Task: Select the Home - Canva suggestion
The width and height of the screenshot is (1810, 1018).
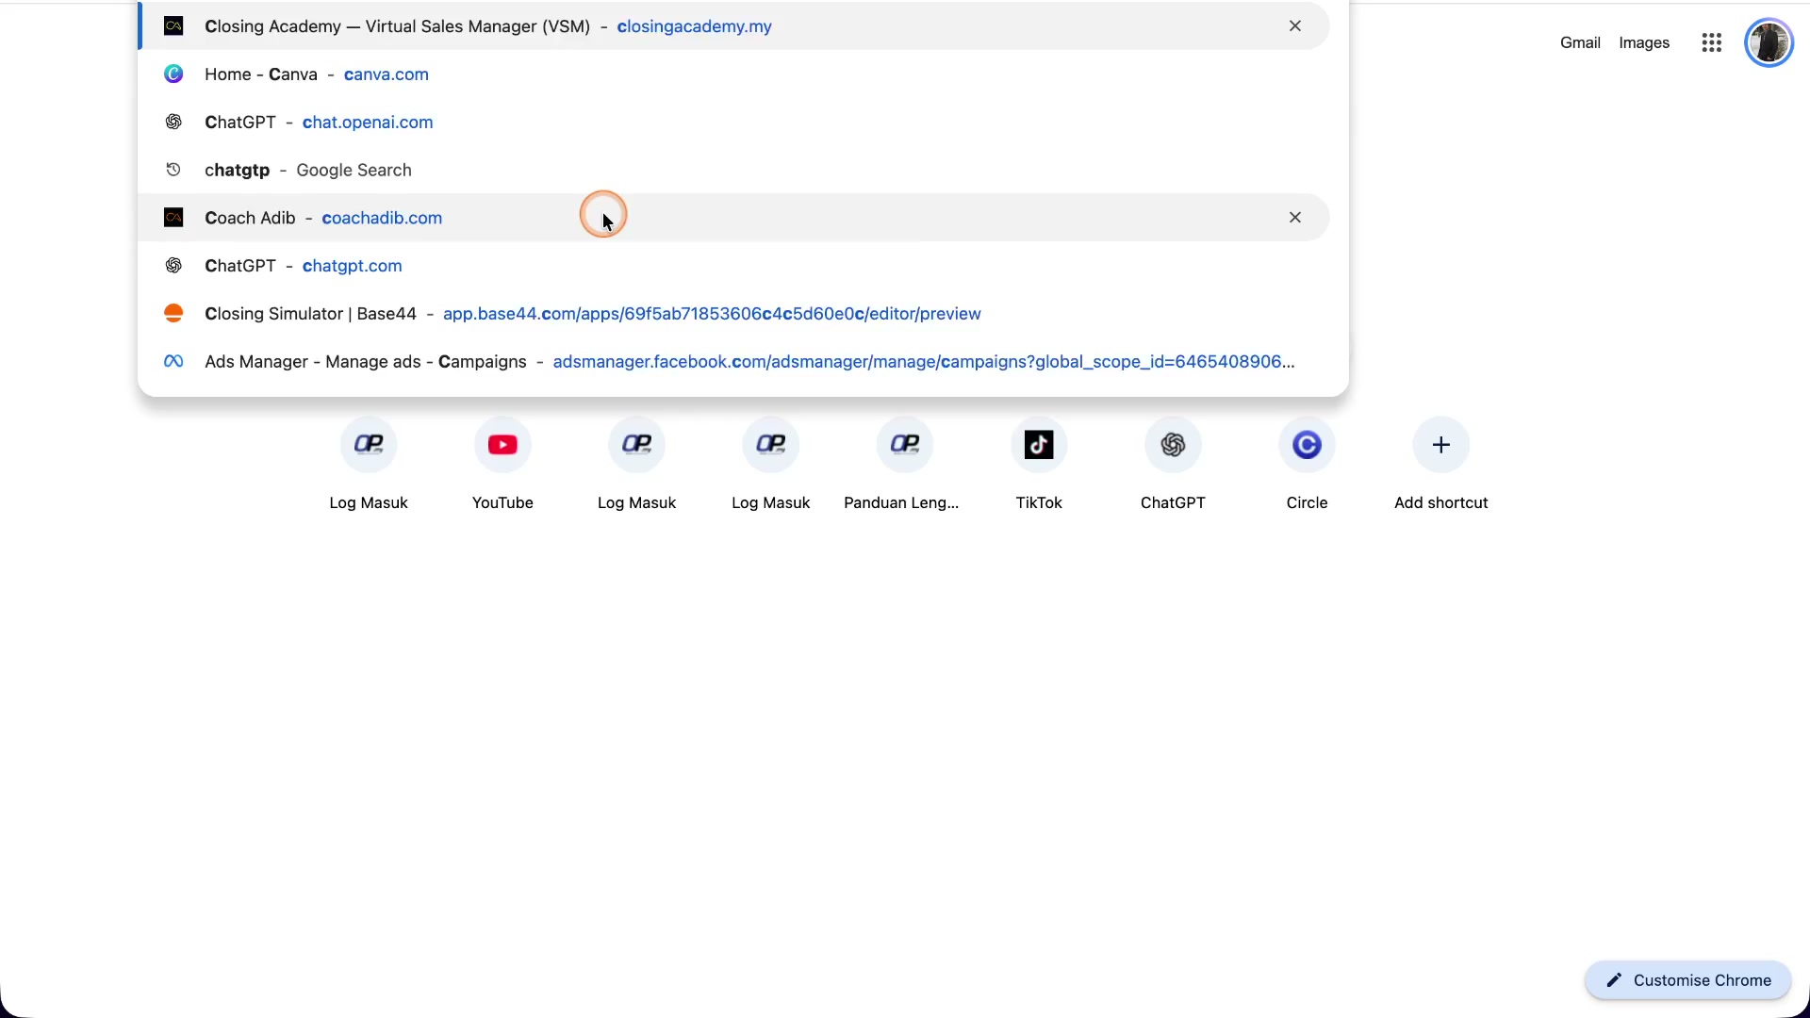Action: click(733, 74)
